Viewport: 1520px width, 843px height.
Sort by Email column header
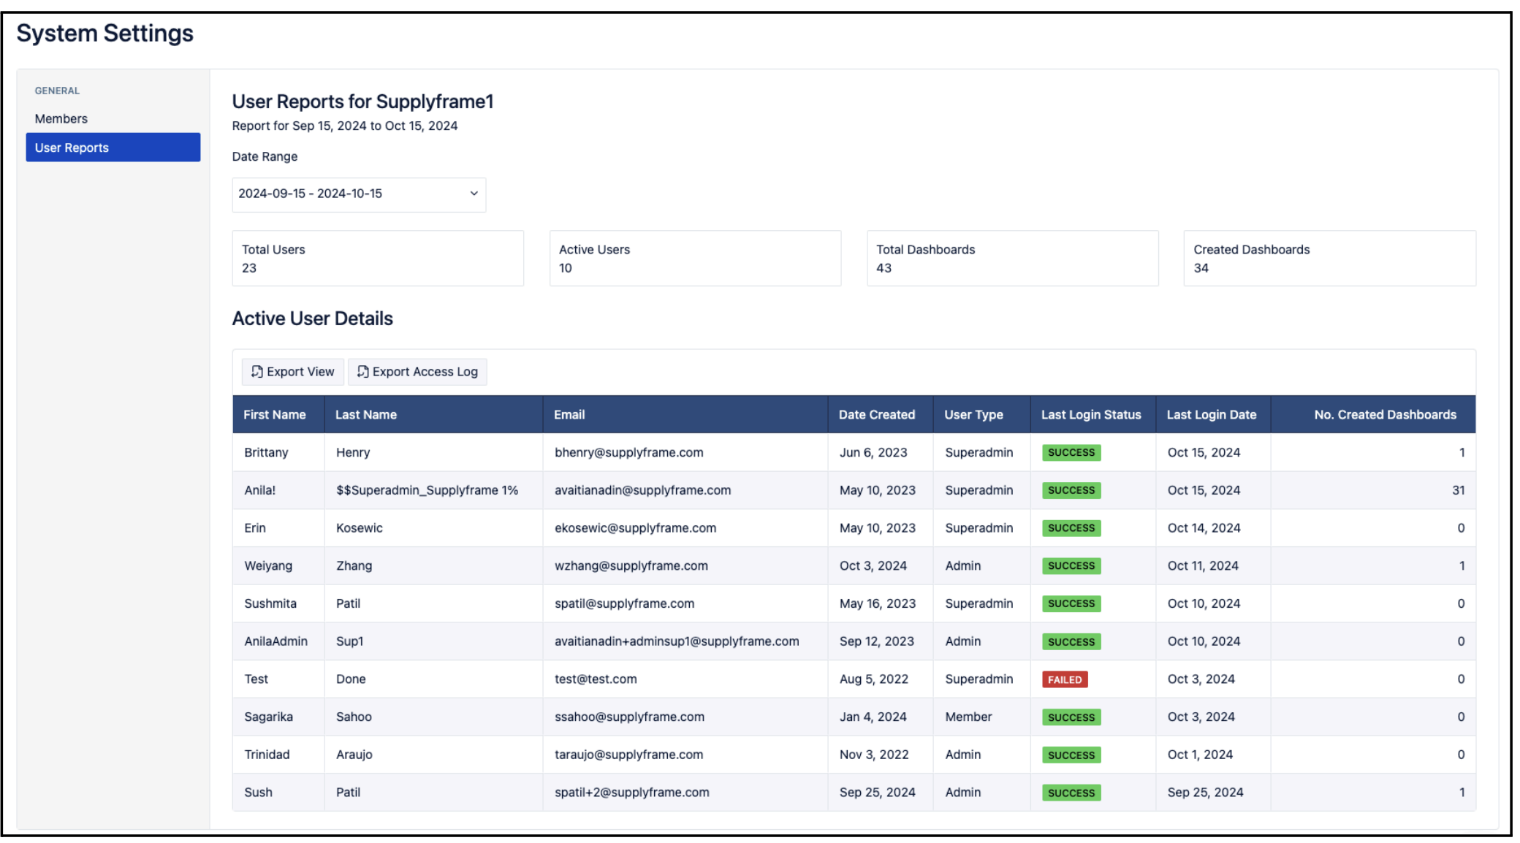569,415
